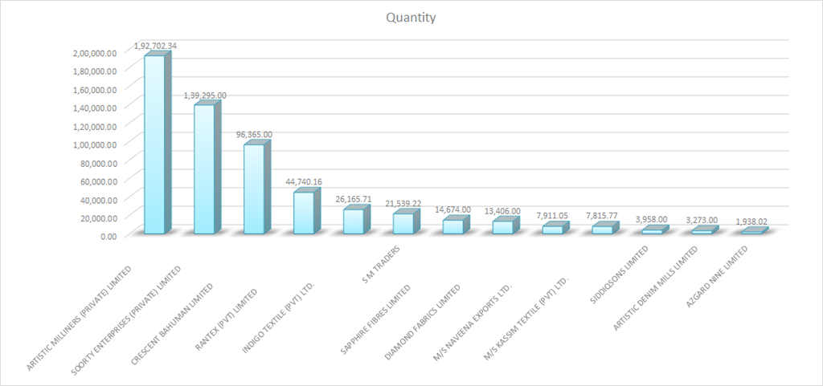The width and height of the screenshot is (823, 386).
Task: Click data label 3,273.00
Action: 702,220
